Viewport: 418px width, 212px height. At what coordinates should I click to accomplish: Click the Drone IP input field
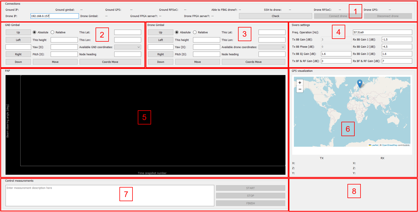tap(55, 16)
